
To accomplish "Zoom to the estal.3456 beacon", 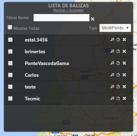I will pos(112,40).
